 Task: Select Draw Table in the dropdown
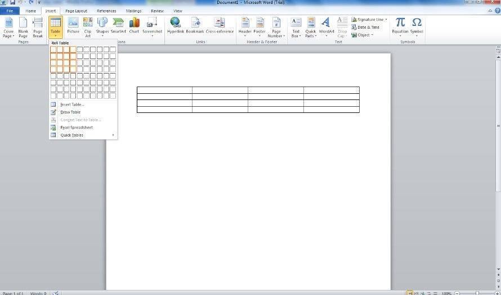[x=70, y=112]
